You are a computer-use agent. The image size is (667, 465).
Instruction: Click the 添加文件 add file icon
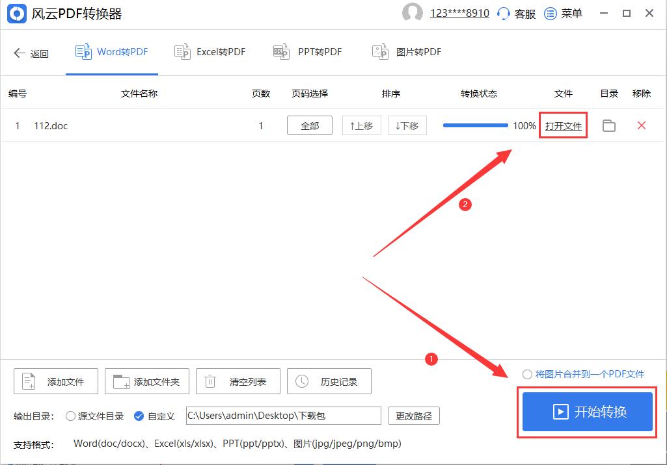[27, 381]
